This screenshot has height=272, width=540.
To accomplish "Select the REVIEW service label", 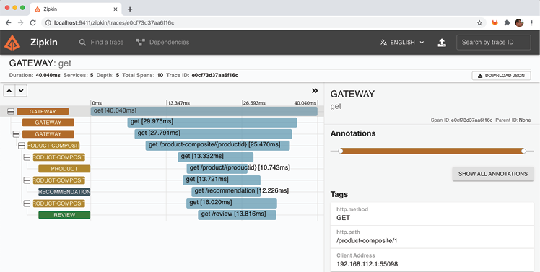I will [64, 215].
